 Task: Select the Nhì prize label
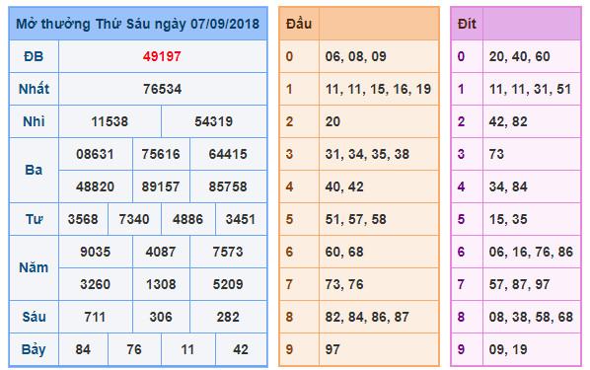pyautogui.click(x=34, y=121)
